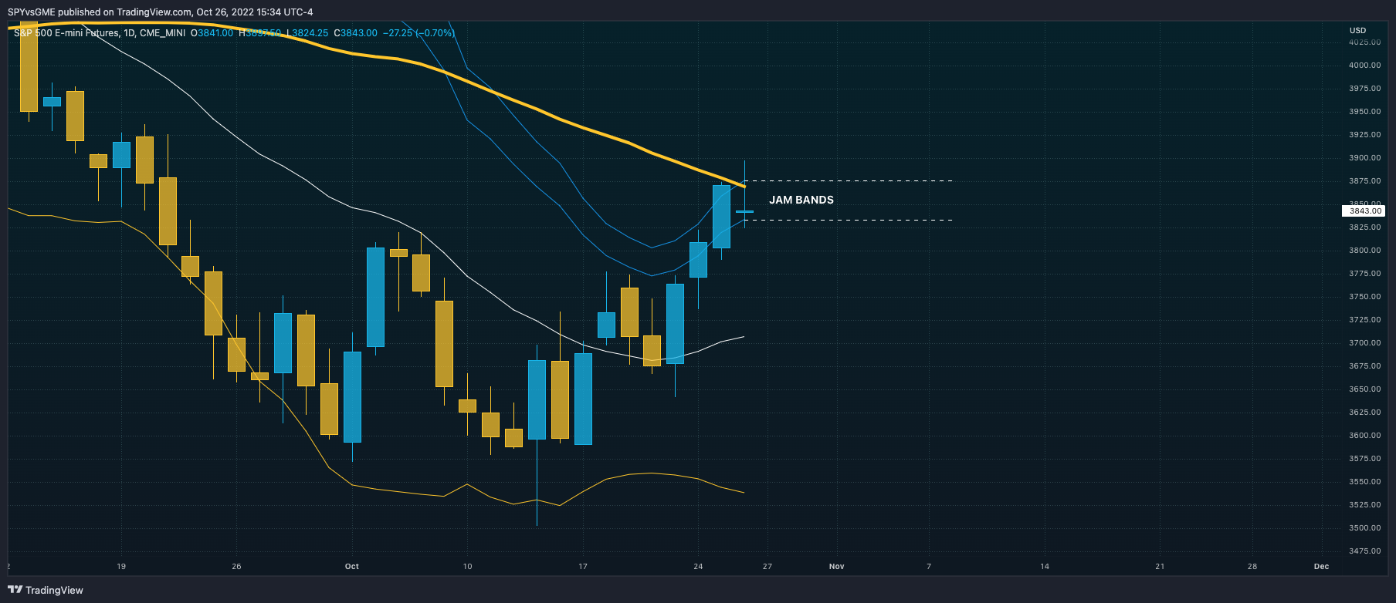Click date 28 on the time axis
This screenshot has height=603, width=1396.
click(1252, 567)
